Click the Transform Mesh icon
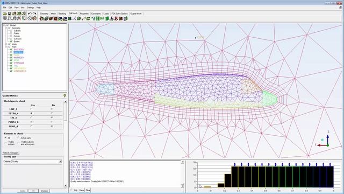The image size is (344, 194). 88,19
